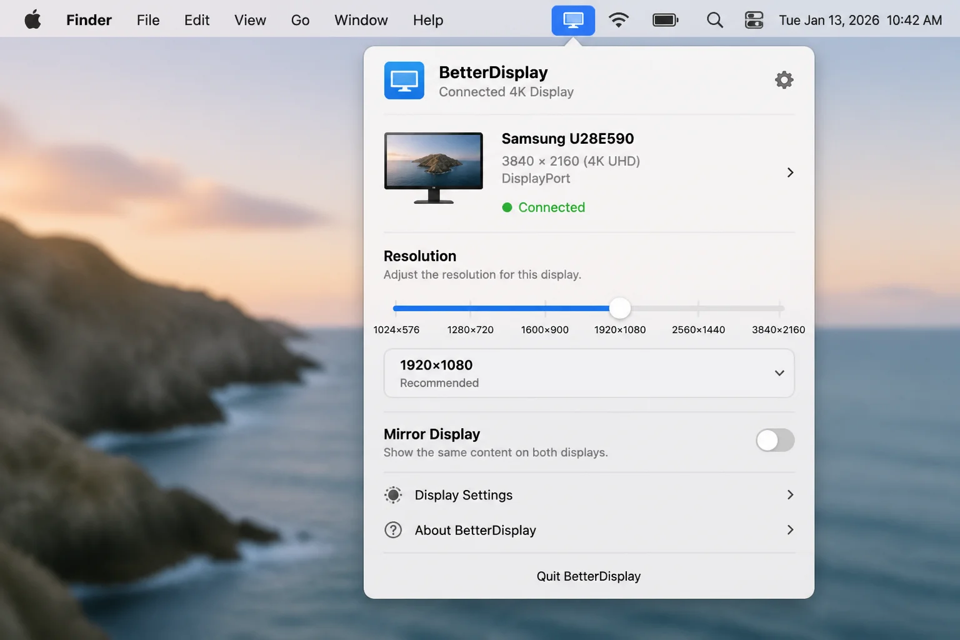Open the Help menu
This screenshot has width=960, height=640.
pos(428,20)
